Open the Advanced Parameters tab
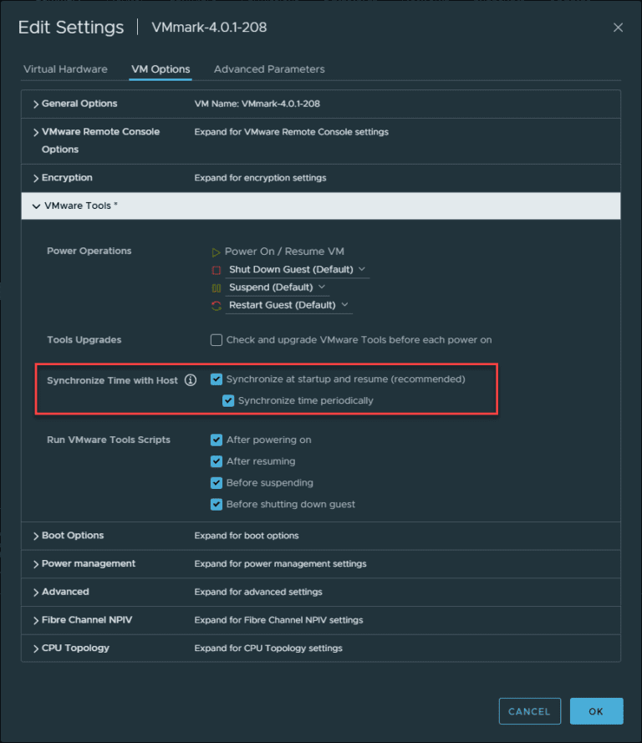The width and height of the screenshot is (642, 743). (269, 69)
